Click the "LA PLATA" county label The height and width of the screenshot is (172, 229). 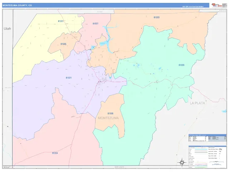point(198,103)
